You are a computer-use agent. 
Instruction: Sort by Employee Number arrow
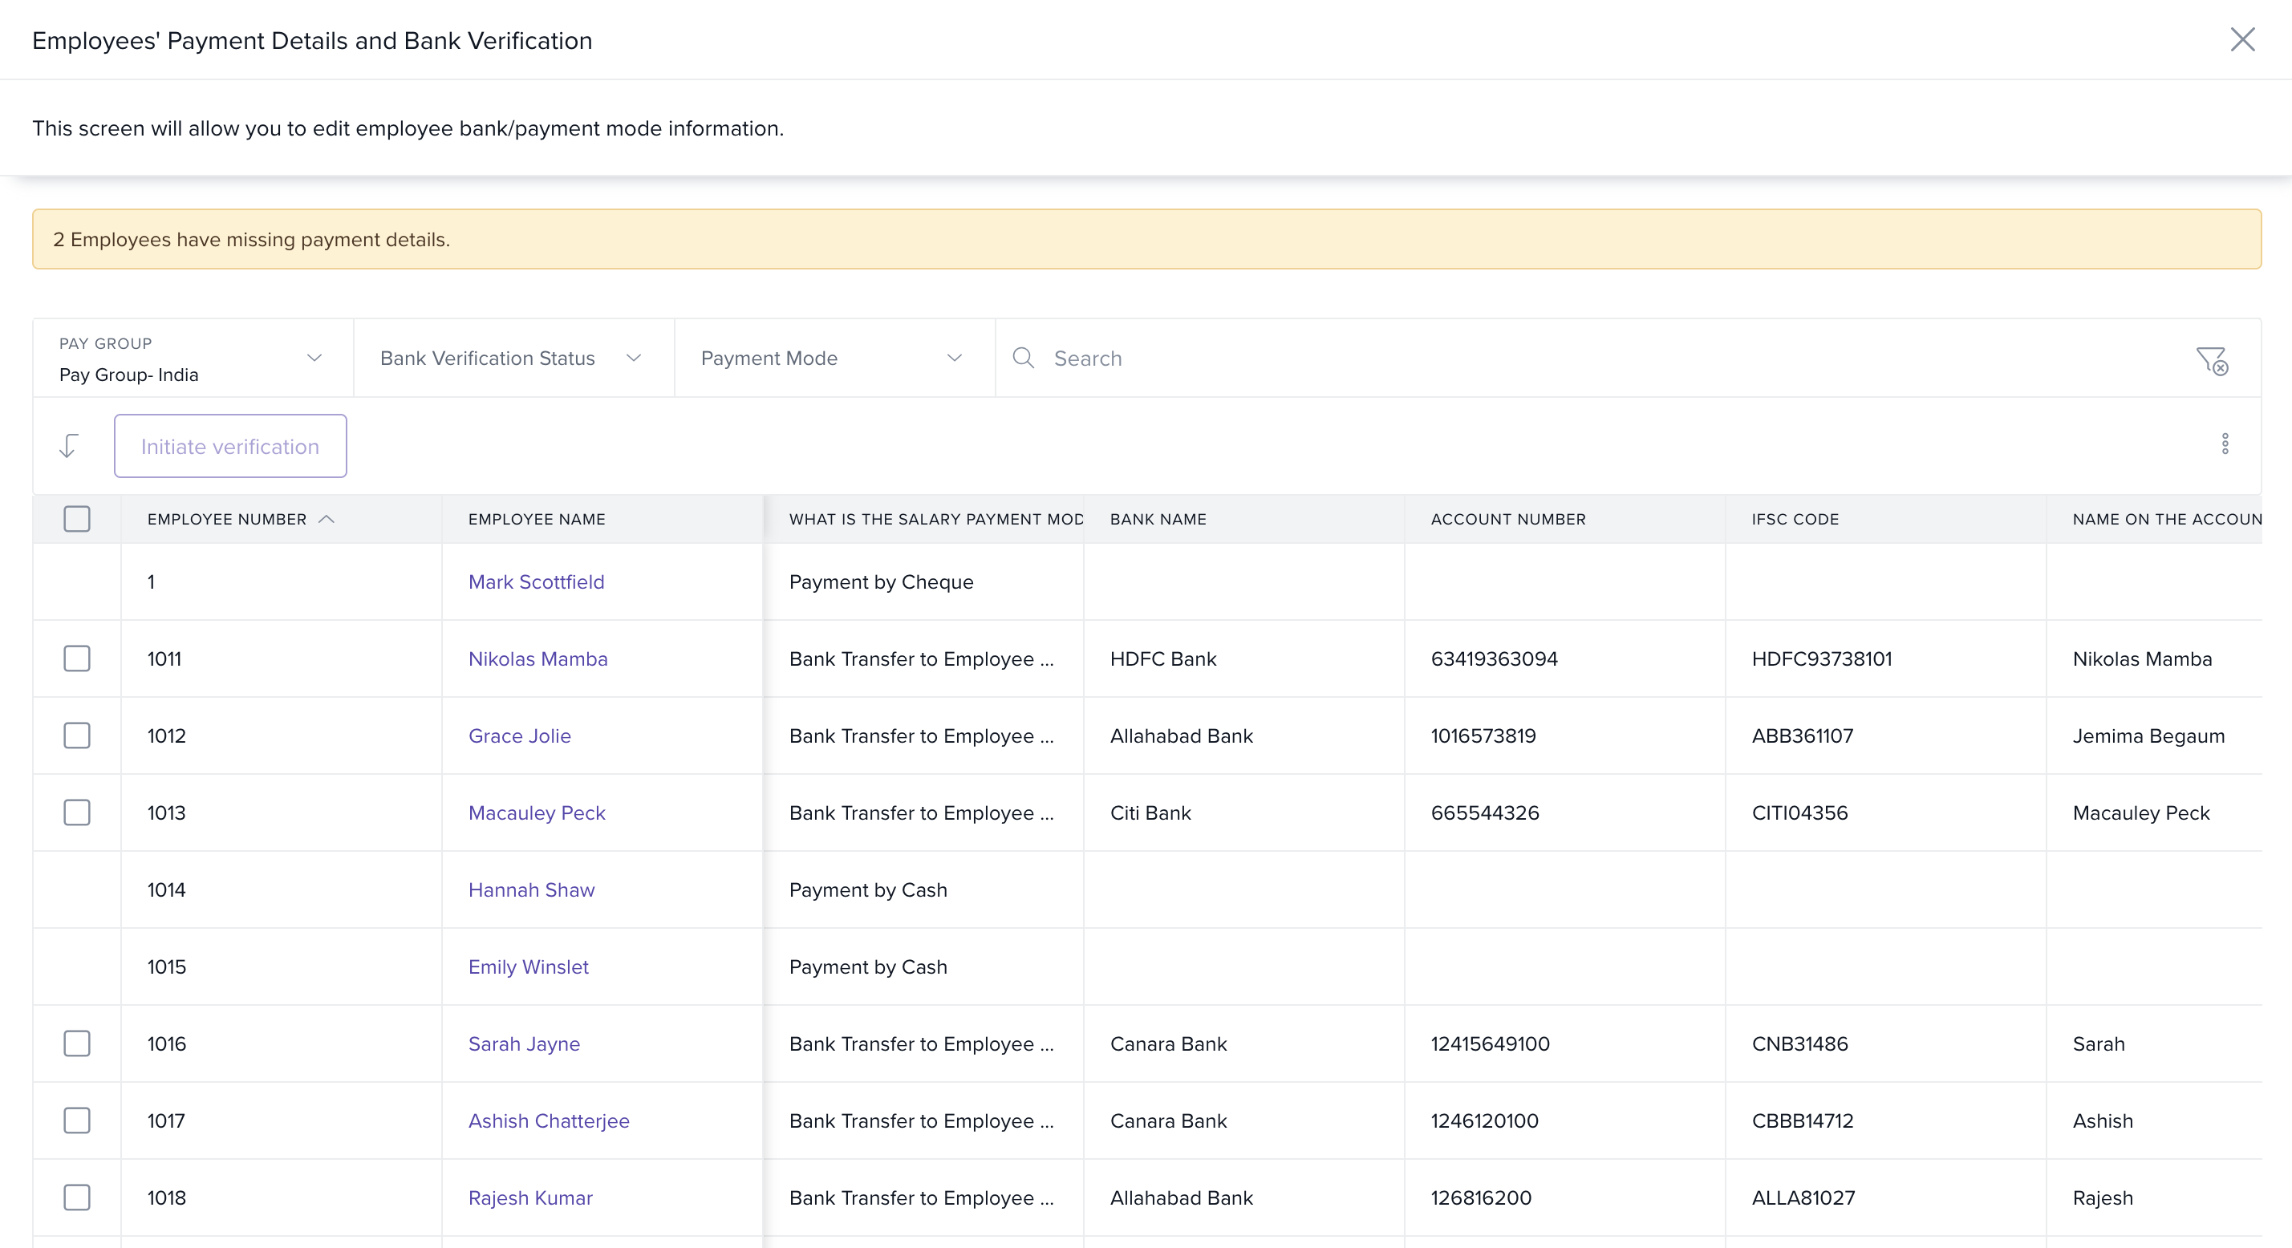(x=327, y=519)
